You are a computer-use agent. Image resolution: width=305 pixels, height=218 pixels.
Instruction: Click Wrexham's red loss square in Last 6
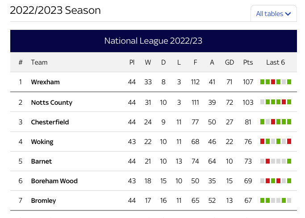tap(273, 82)
